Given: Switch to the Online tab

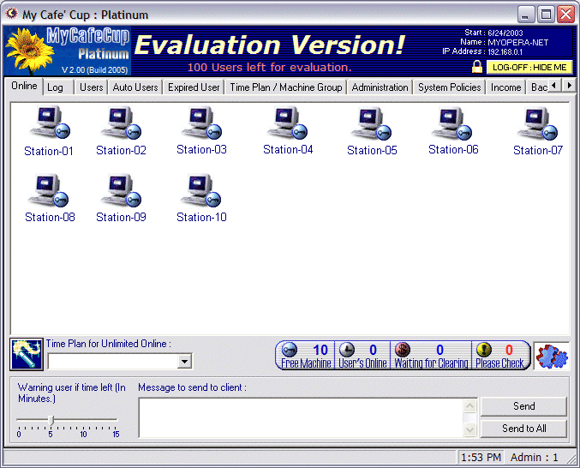Looking at the screenshot, I should point(24,86).
